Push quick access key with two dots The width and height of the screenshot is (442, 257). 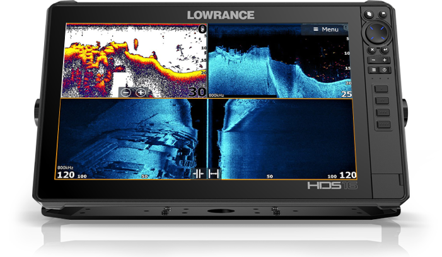[382, 101]
